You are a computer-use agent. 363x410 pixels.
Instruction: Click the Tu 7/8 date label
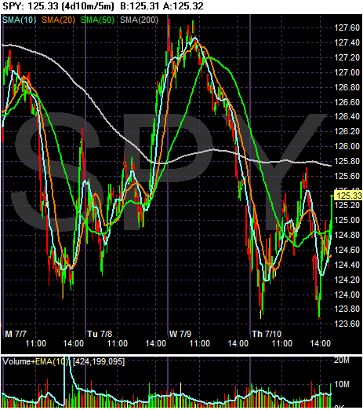tap(100, 334)
